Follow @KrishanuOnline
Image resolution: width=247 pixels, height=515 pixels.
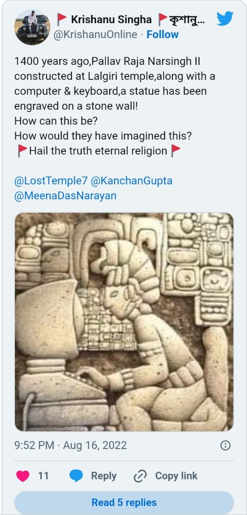(163, 35)
